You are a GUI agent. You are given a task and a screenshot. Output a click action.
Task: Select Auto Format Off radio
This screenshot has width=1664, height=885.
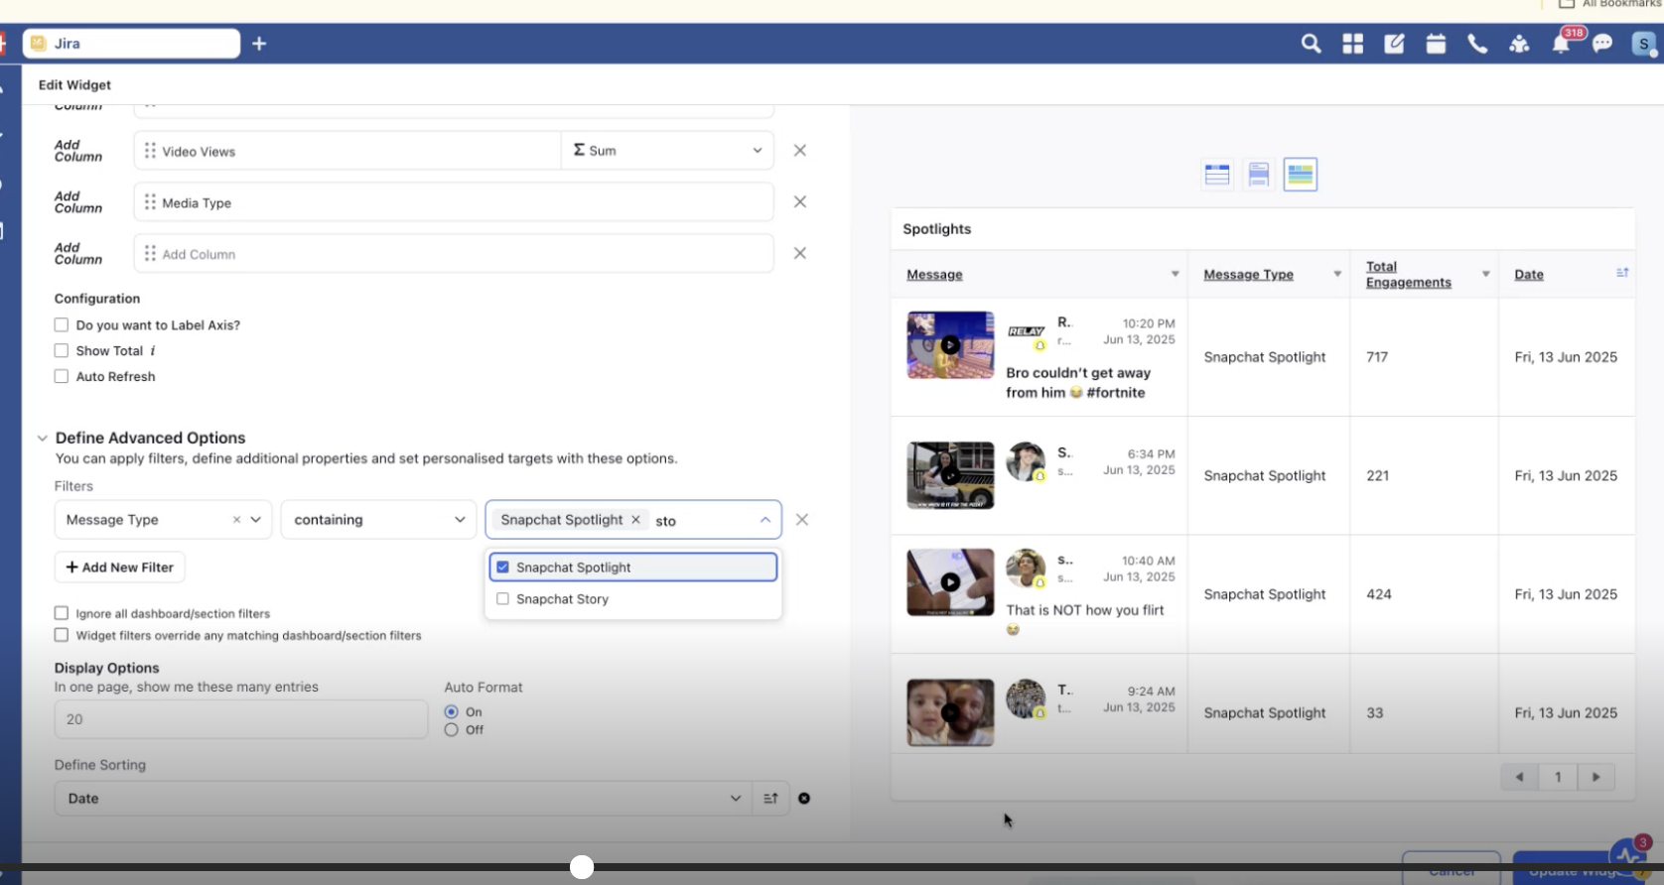pyautogui.click(x=452, y=730)
